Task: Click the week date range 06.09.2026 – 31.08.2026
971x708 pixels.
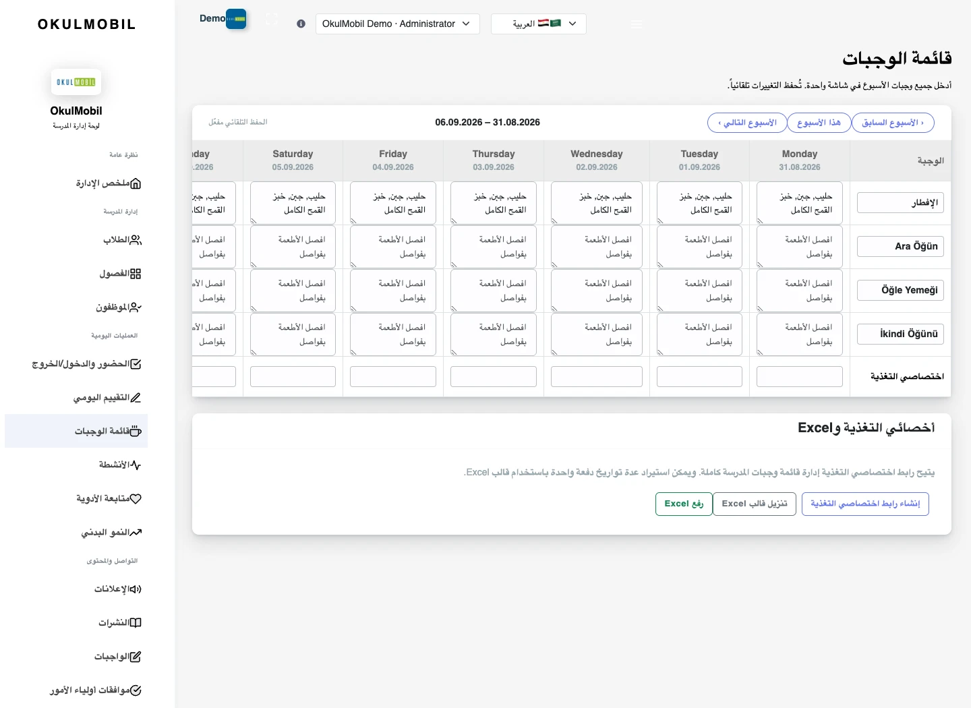Action: click(x=488, y=123)
